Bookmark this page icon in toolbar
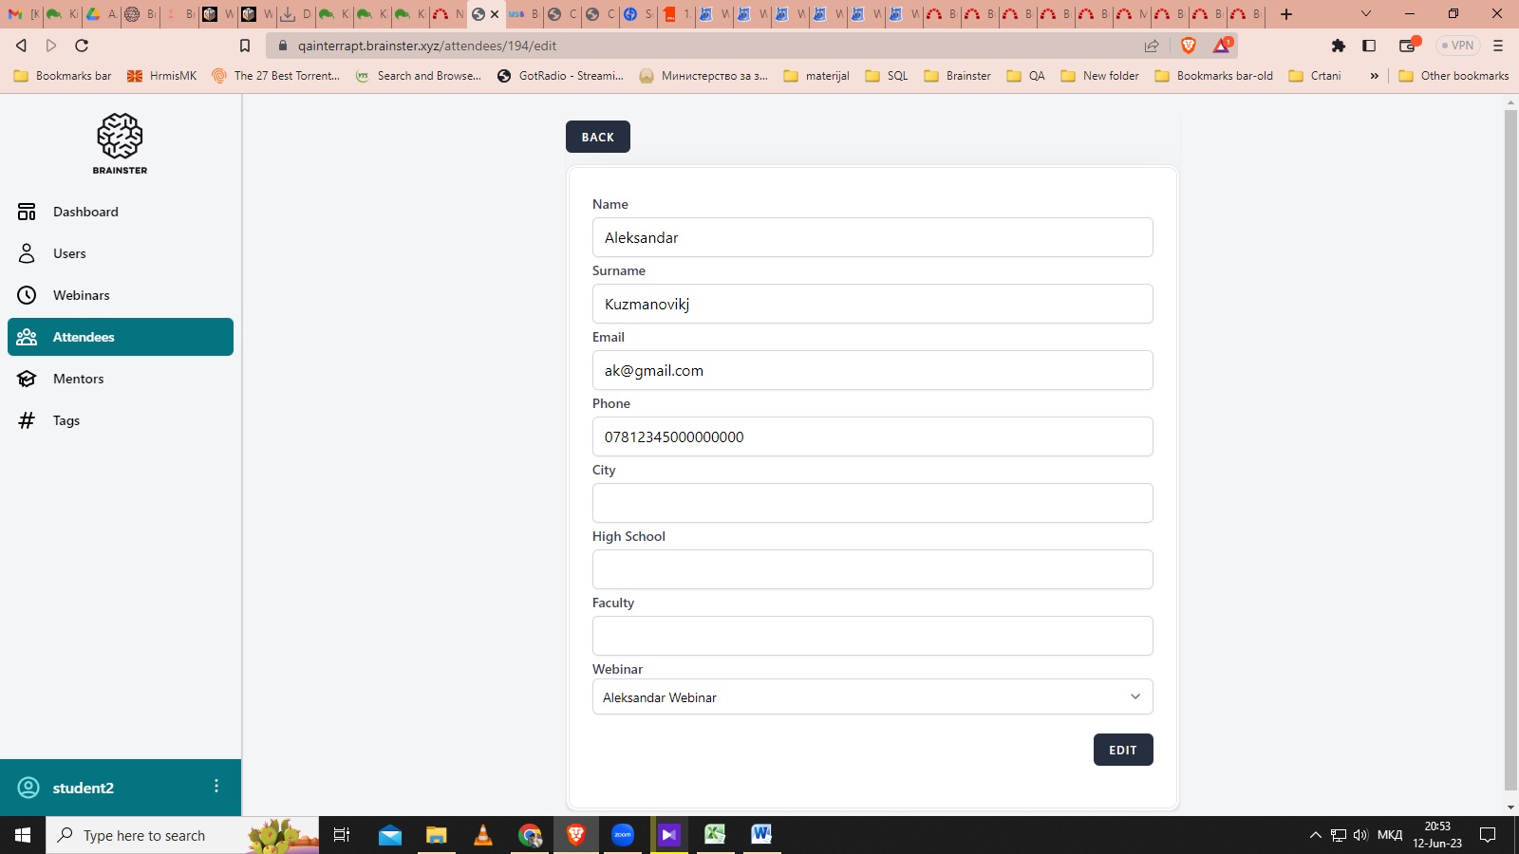Screen dimensions: 1519x854 245,46
